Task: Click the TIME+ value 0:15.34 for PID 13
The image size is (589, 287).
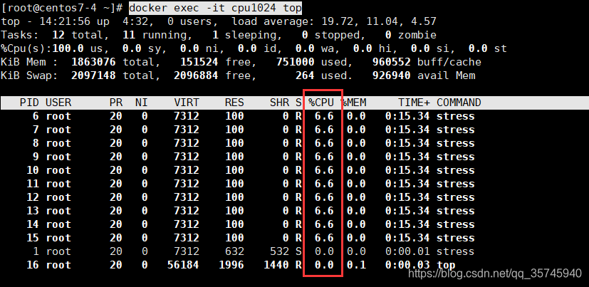Action: [x=407, y=211]
